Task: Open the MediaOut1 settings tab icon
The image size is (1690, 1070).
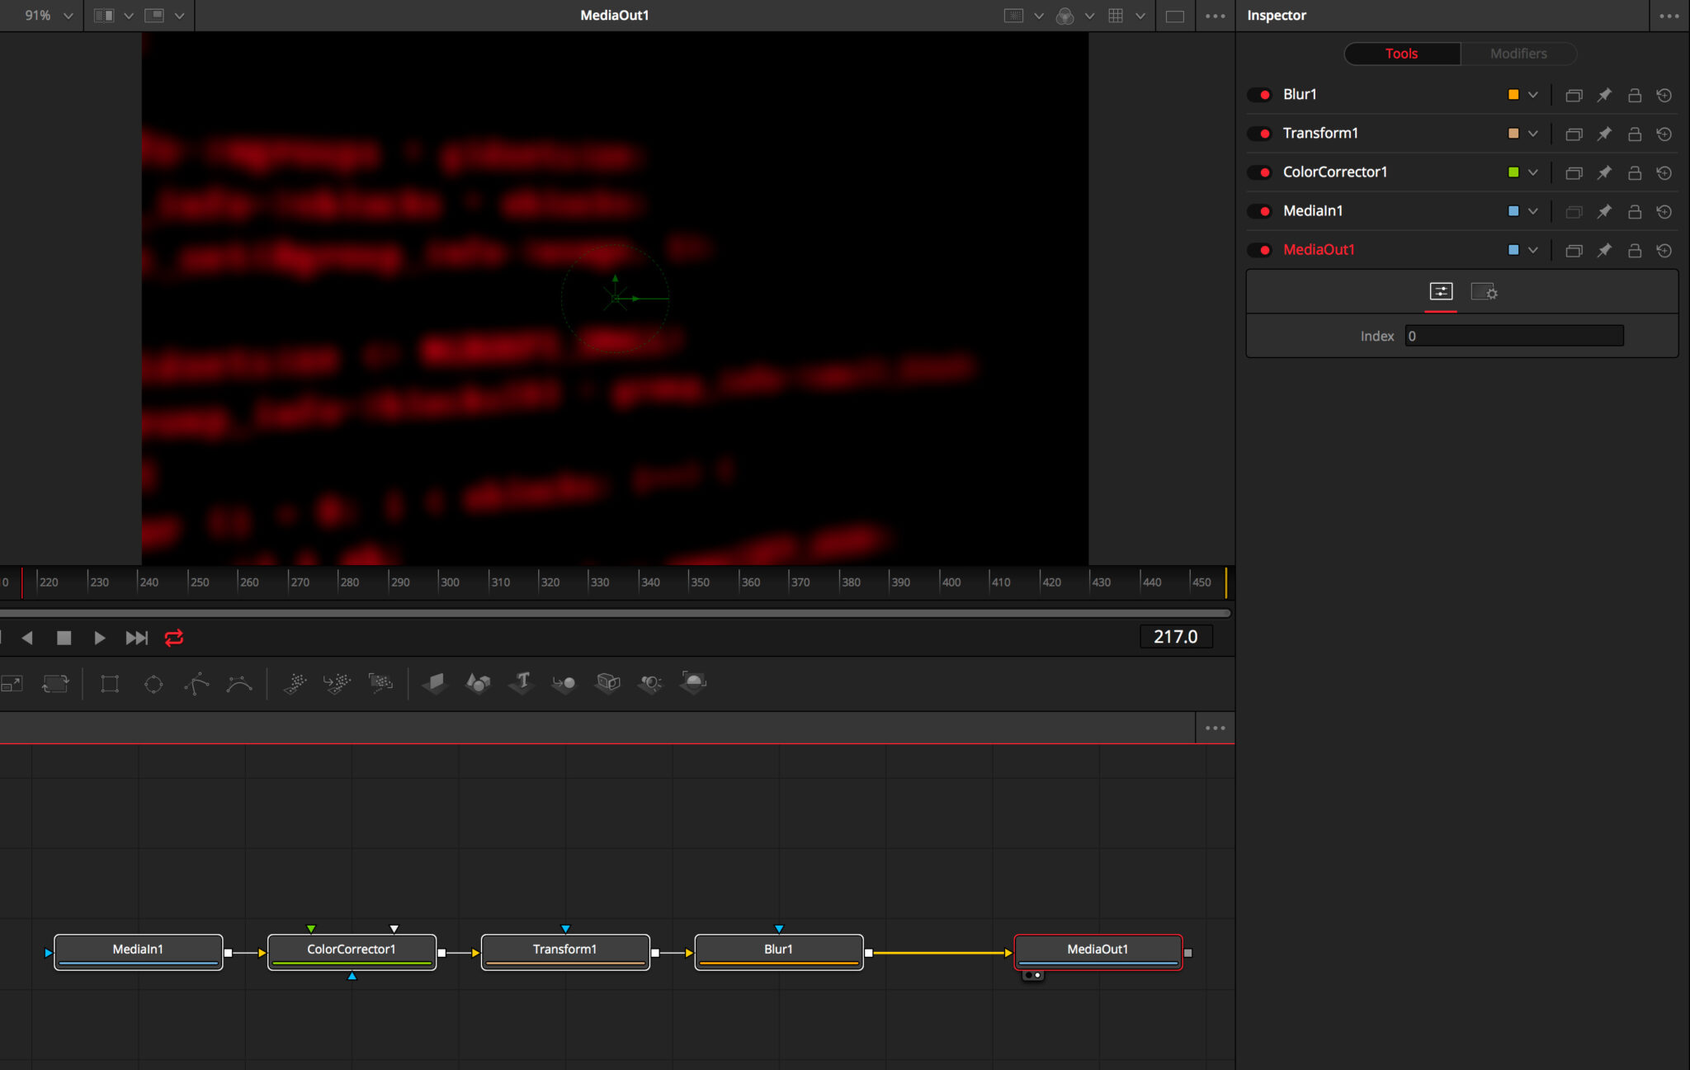Action: [1484, 292]
